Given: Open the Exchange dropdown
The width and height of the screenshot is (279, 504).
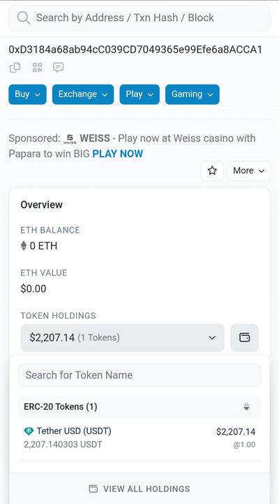Looking at the screenshot, I should pos(83,94).
